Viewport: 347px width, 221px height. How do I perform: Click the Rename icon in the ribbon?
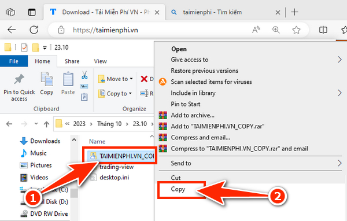144,94
